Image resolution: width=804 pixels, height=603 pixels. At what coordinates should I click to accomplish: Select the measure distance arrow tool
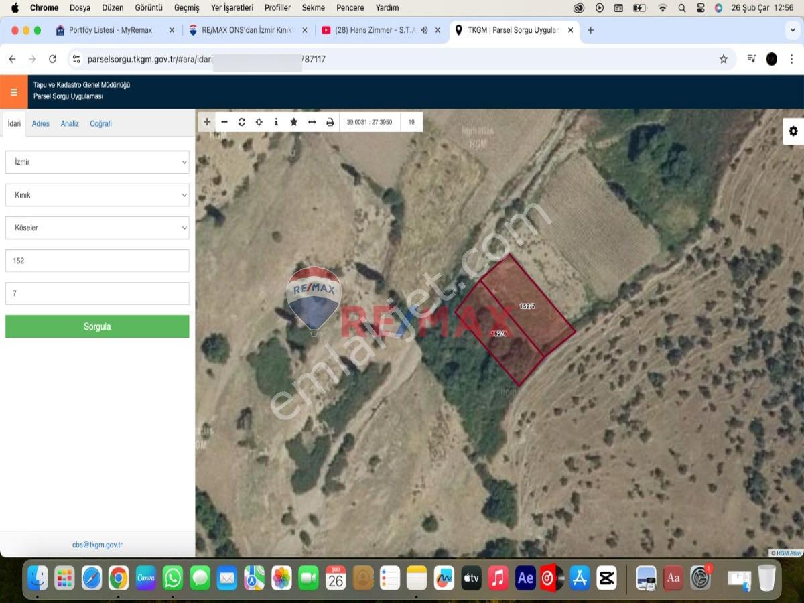pos(312,122)
